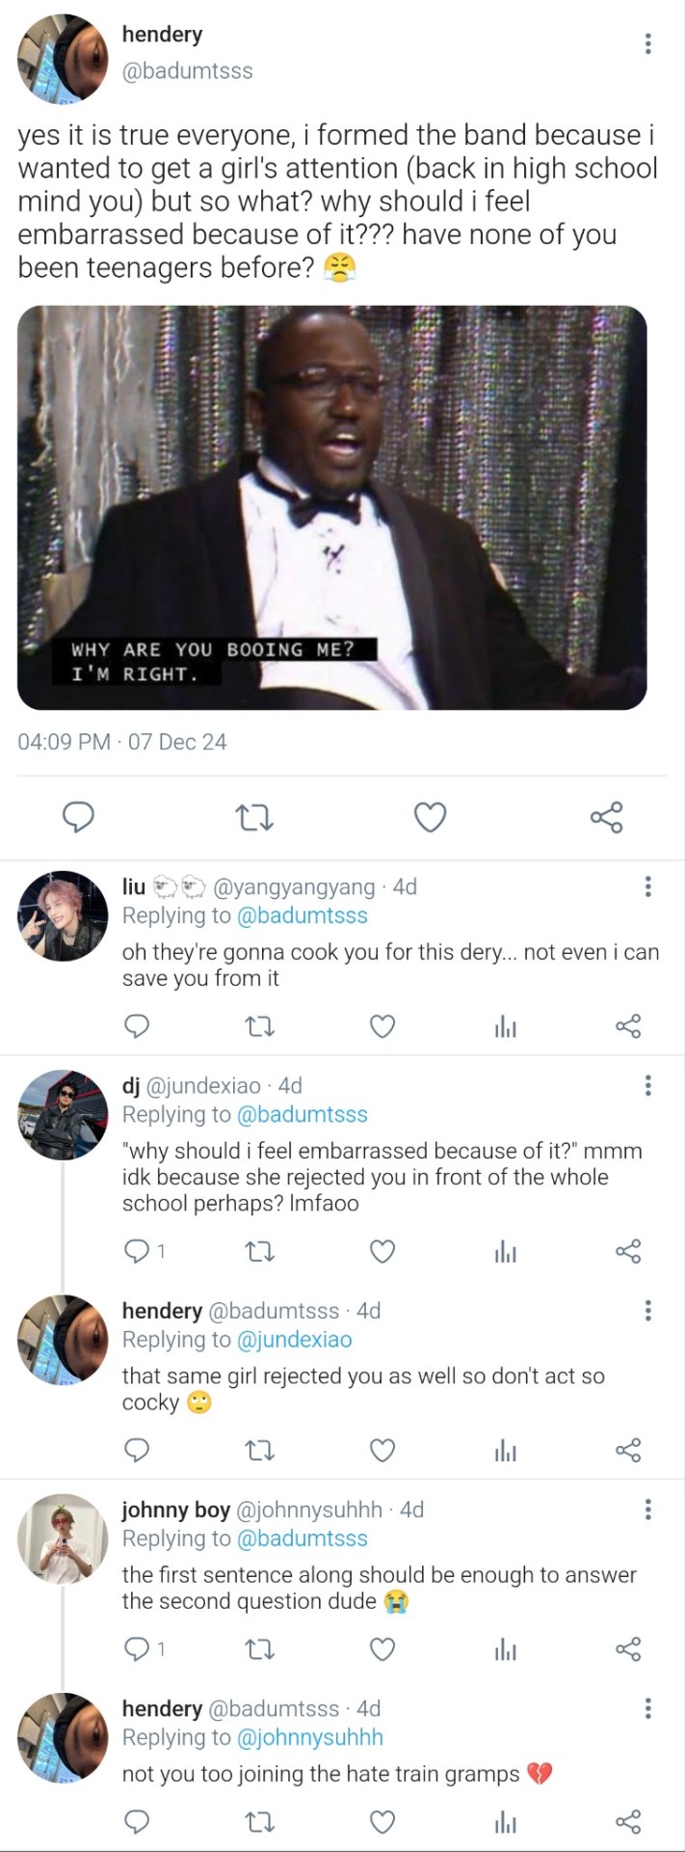The image size is (685, 1852).
Task: Like liu's reply about cooking dery
Action: (382, 1026)
